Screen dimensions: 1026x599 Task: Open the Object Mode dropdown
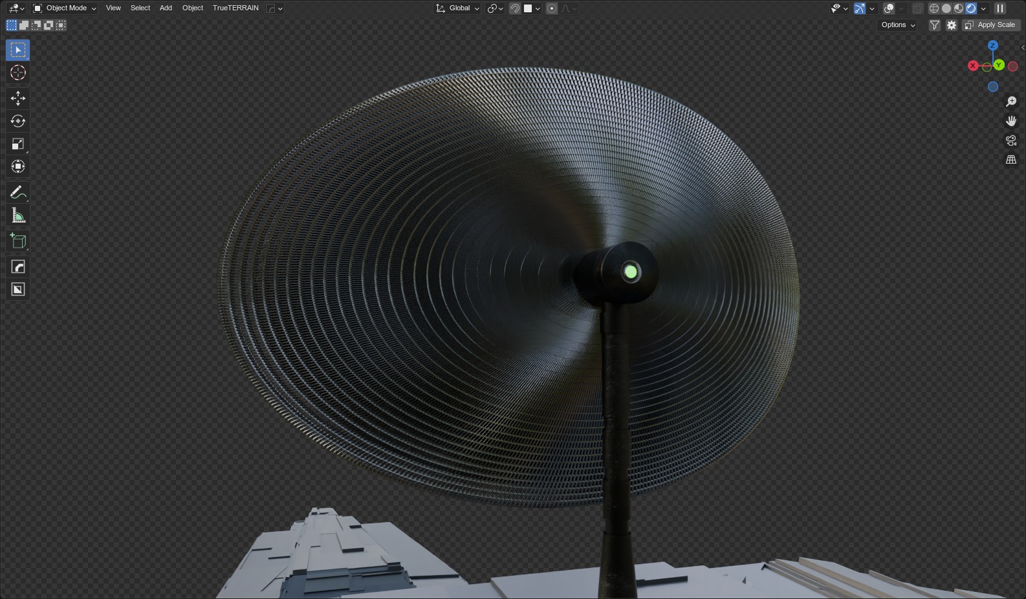[x=65, y=8]
